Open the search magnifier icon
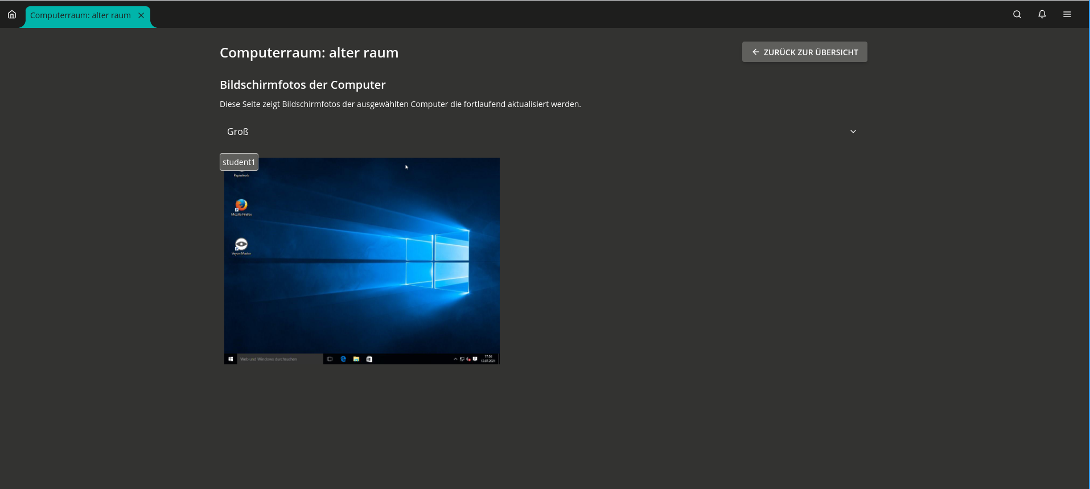 (1017, 15)
